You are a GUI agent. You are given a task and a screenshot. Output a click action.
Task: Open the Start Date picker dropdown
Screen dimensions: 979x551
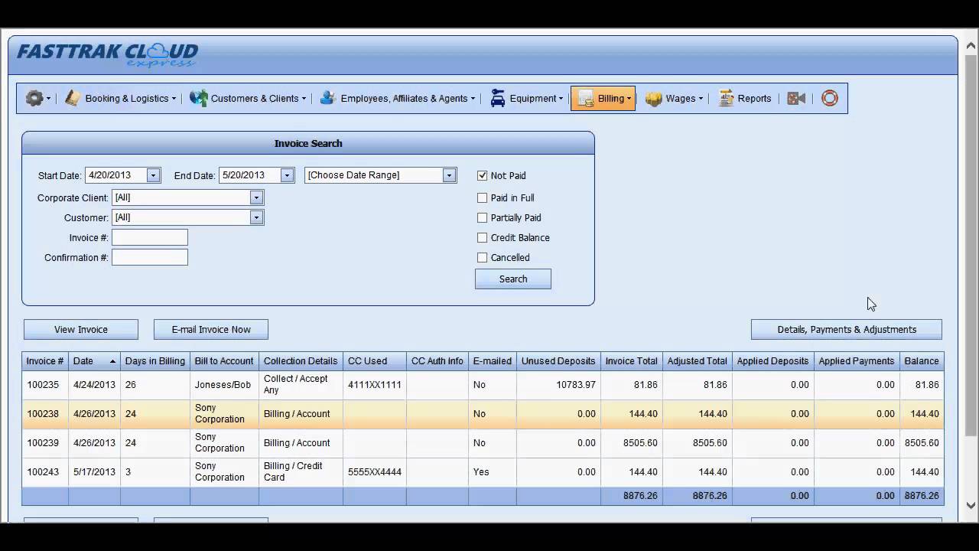point(153,175)
